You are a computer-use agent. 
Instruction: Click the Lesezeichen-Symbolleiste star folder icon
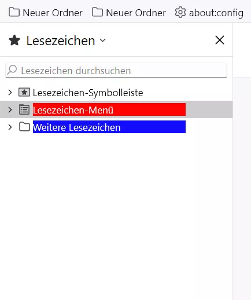tap(24, 92)
